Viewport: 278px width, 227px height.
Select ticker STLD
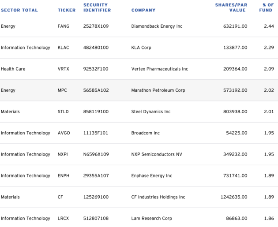[x=63, y=112]
